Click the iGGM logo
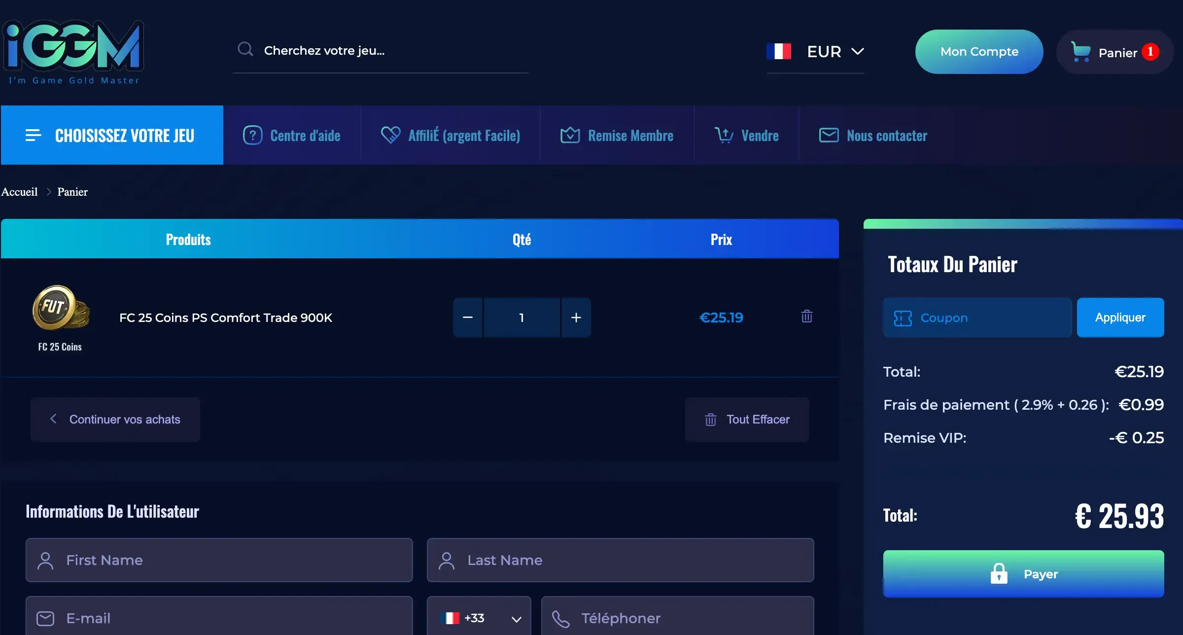Screen dimensions: 1183x635 (x=73, y=52)
